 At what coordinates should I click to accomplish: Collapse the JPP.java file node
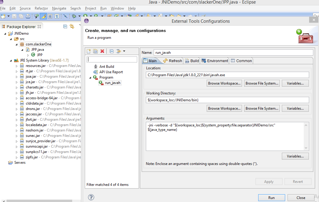coord(22,50)
